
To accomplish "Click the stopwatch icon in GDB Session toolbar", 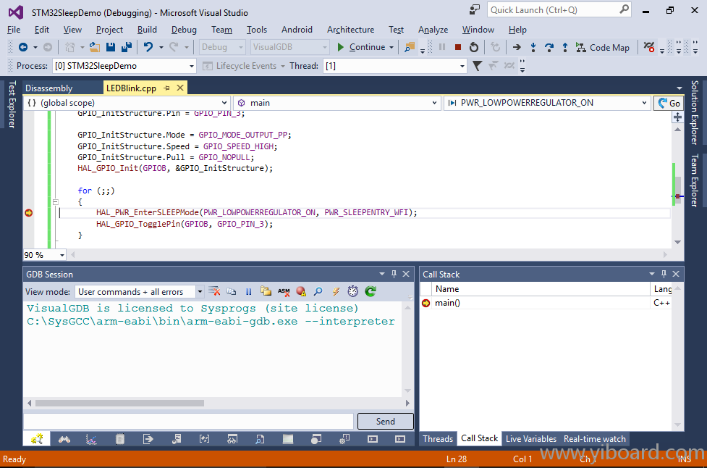I will coord(352,291).
